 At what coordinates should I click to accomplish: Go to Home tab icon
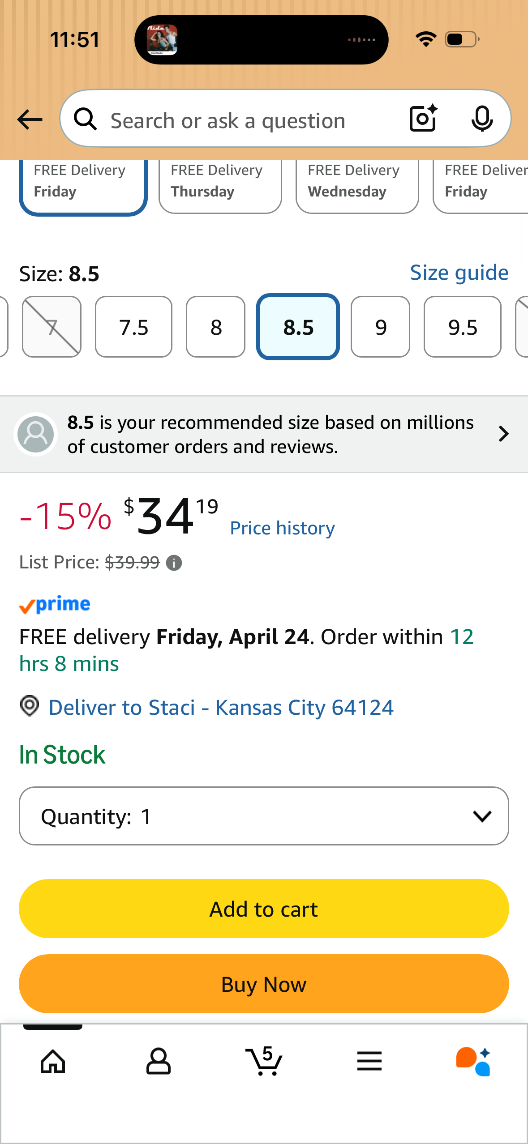[x=53, y=1061]
